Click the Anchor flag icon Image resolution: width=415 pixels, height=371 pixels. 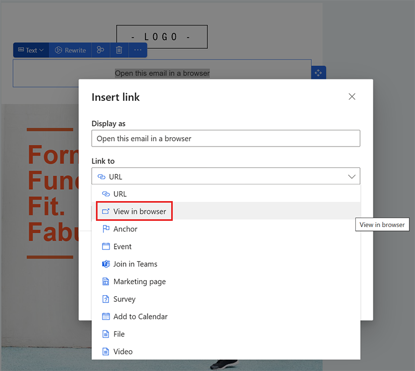pyautogui.click(x=106, y=229)
